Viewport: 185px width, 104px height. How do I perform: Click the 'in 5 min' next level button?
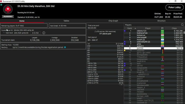click(35, 33)
